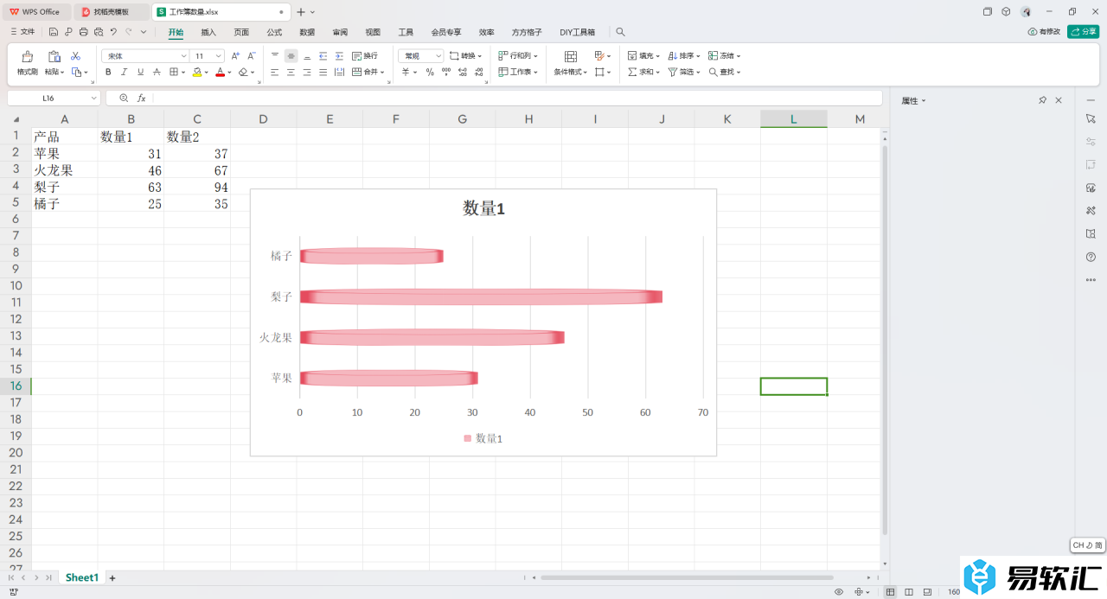The width and height of the screenshot is (1107, 599).
Task: Click the Save icon in quick access toolbar
Action: point(54,32)
